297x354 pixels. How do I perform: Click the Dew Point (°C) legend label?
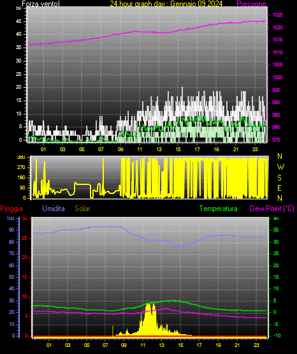click(x=272, y=209)
